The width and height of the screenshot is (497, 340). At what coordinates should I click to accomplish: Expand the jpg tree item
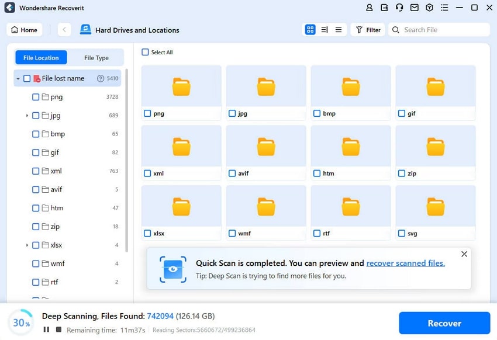(26, 115)
